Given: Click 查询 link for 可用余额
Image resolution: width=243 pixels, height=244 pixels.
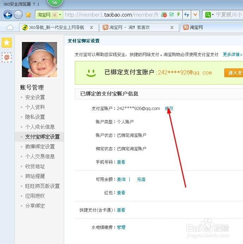Looking at the screenshot, I should [121, 179].
